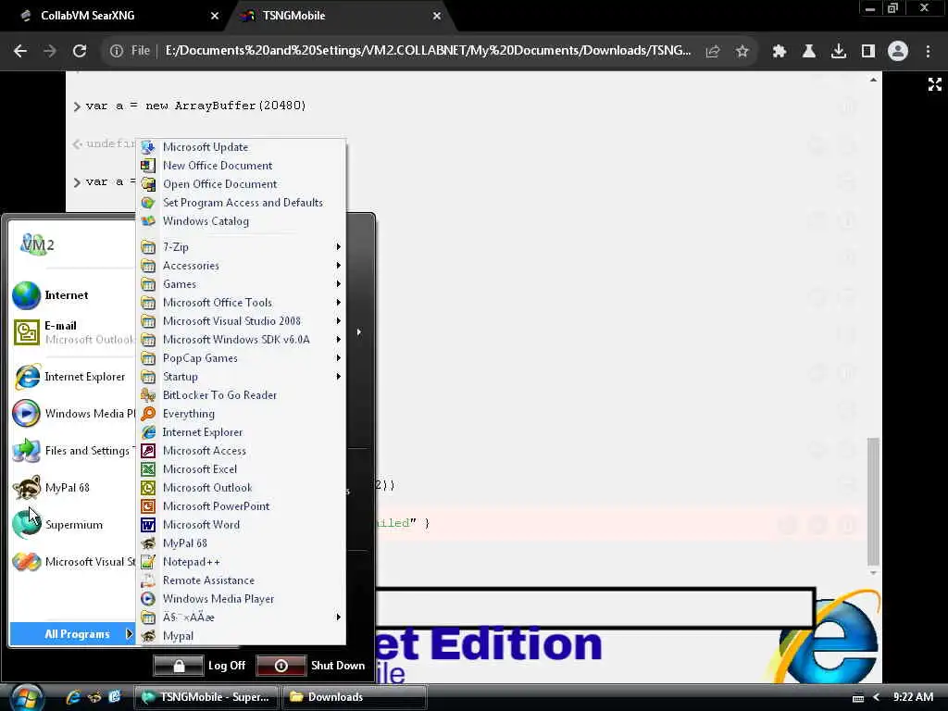
Task: Click the file info icon in address bar
Action: [x=116, y=52]
